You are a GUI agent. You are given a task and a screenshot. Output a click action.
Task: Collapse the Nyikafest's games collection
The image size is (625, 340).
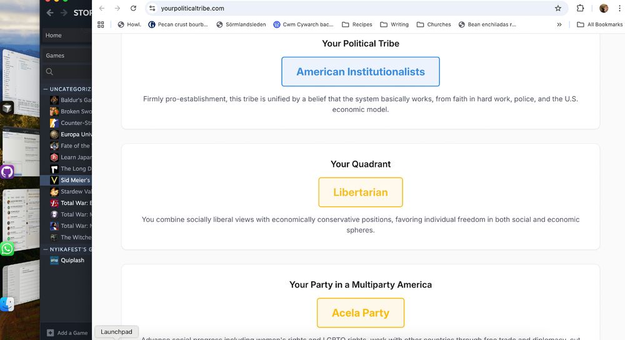[46, 249]
